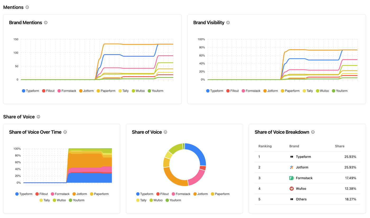This screenshot has width=370, height=218.
Task: Click the info icon beside Brand Visibility title
Action: coord(228,23)
